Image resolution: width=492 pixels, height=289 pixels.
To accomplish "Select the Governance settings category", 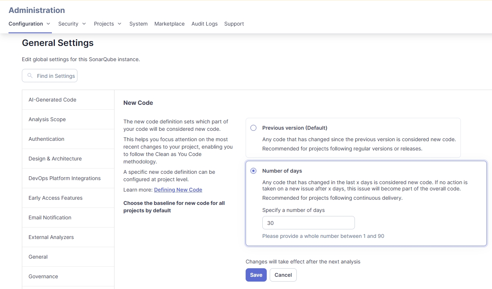I will pyautogui.click(x=43, y=276).
